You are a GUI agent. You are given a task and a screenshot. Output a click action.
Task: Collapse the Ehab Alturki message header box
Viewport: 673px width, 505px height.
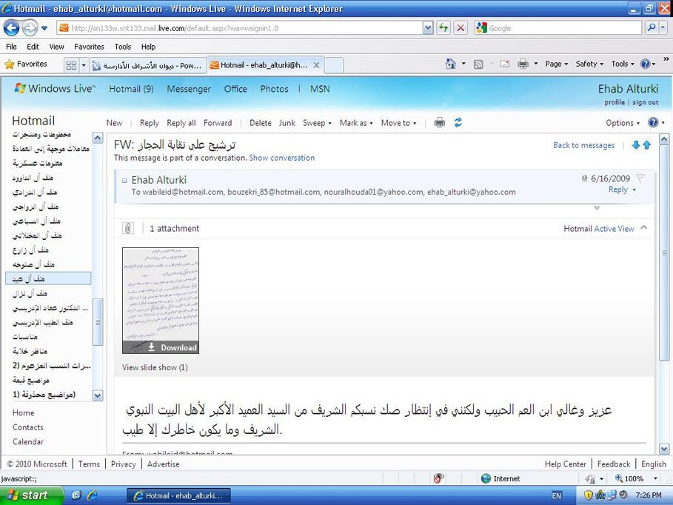(124, 180)
